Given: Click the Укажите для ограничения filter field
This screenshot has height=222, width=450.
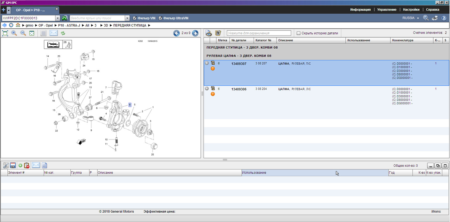Looking at the screenshot, I should pos(259,33).
